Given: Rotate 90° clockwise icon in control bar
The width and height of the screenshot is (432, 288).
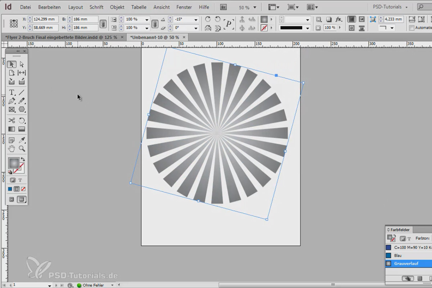Looking at the screenshot, I should point(208,19).
